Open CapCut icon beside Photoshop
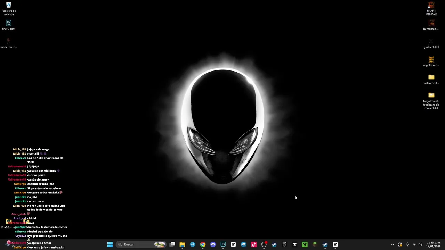The width and height of the screenshot is (445, 250). [x=233, y=244]
